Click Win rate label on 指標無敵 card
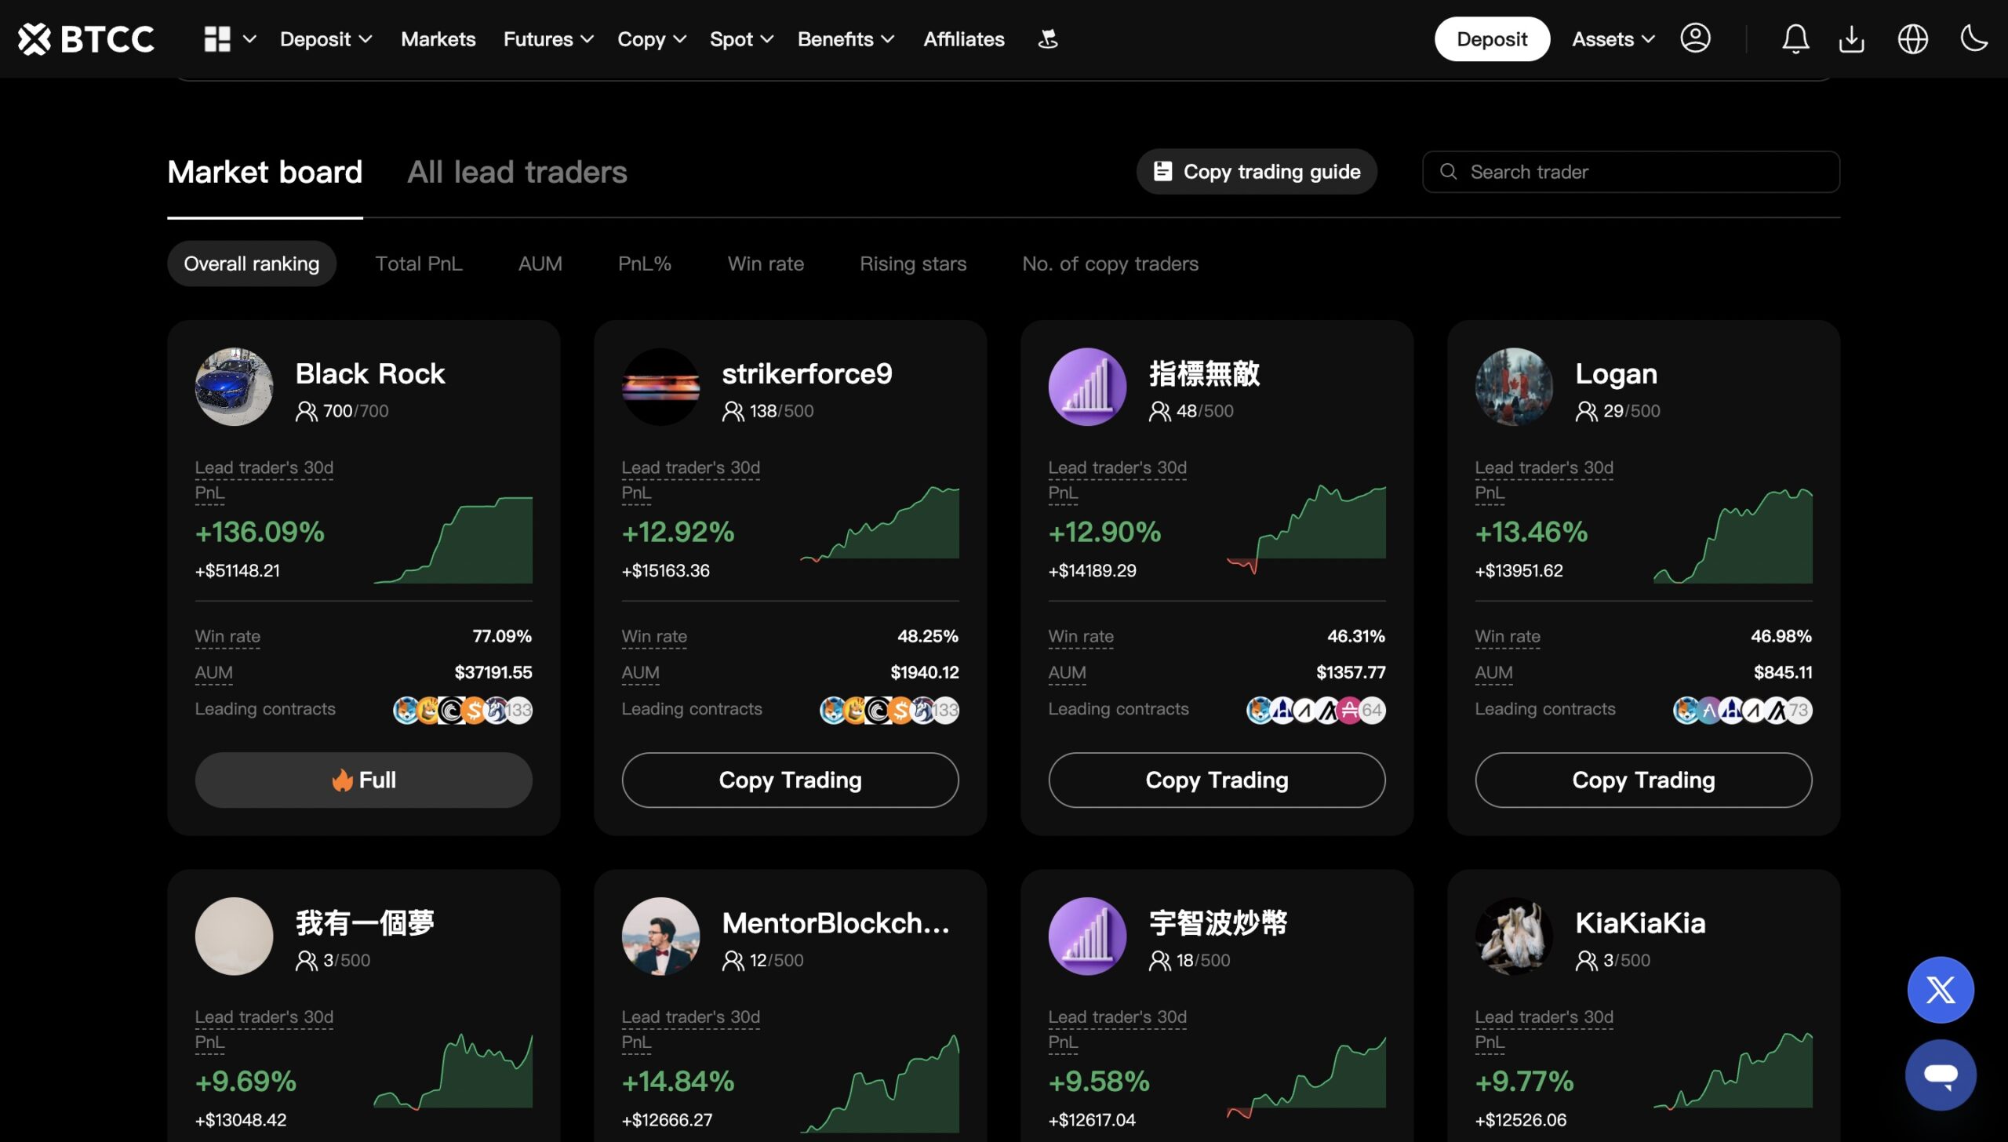Screen dimensions: 2008x1142 (1081, 637)
